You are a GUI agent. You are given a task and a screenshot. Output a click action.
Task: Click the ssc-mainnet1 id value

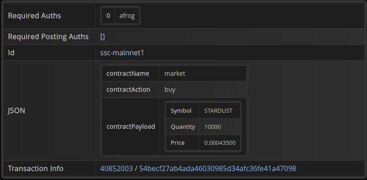point(122,53)
